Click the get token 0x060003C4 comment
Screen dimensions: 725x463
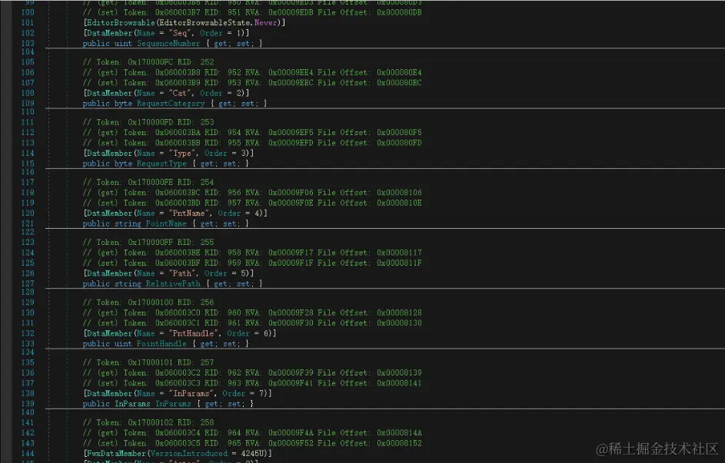(x=252, y=432)
